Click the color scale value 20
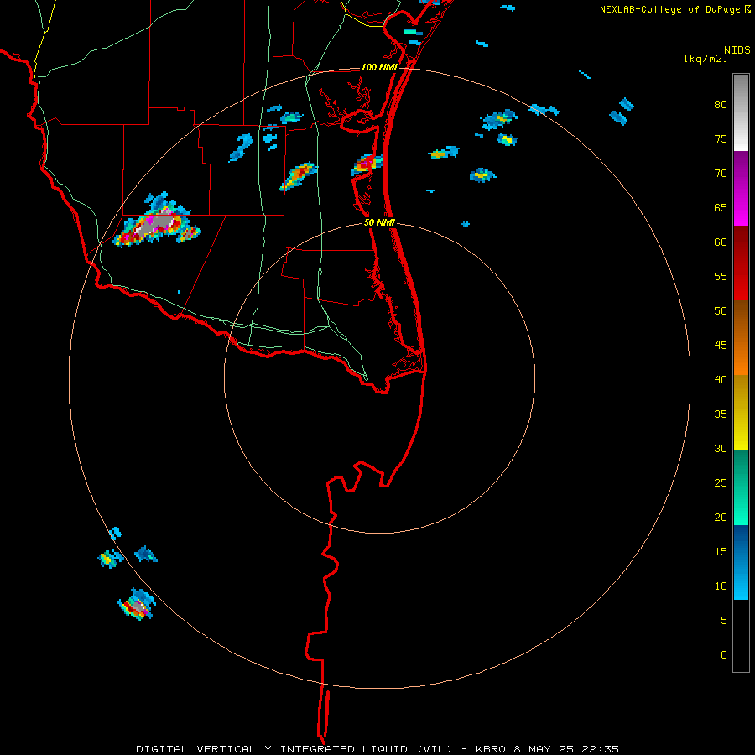Screen dimensions: 755x755 coord(721,517)
